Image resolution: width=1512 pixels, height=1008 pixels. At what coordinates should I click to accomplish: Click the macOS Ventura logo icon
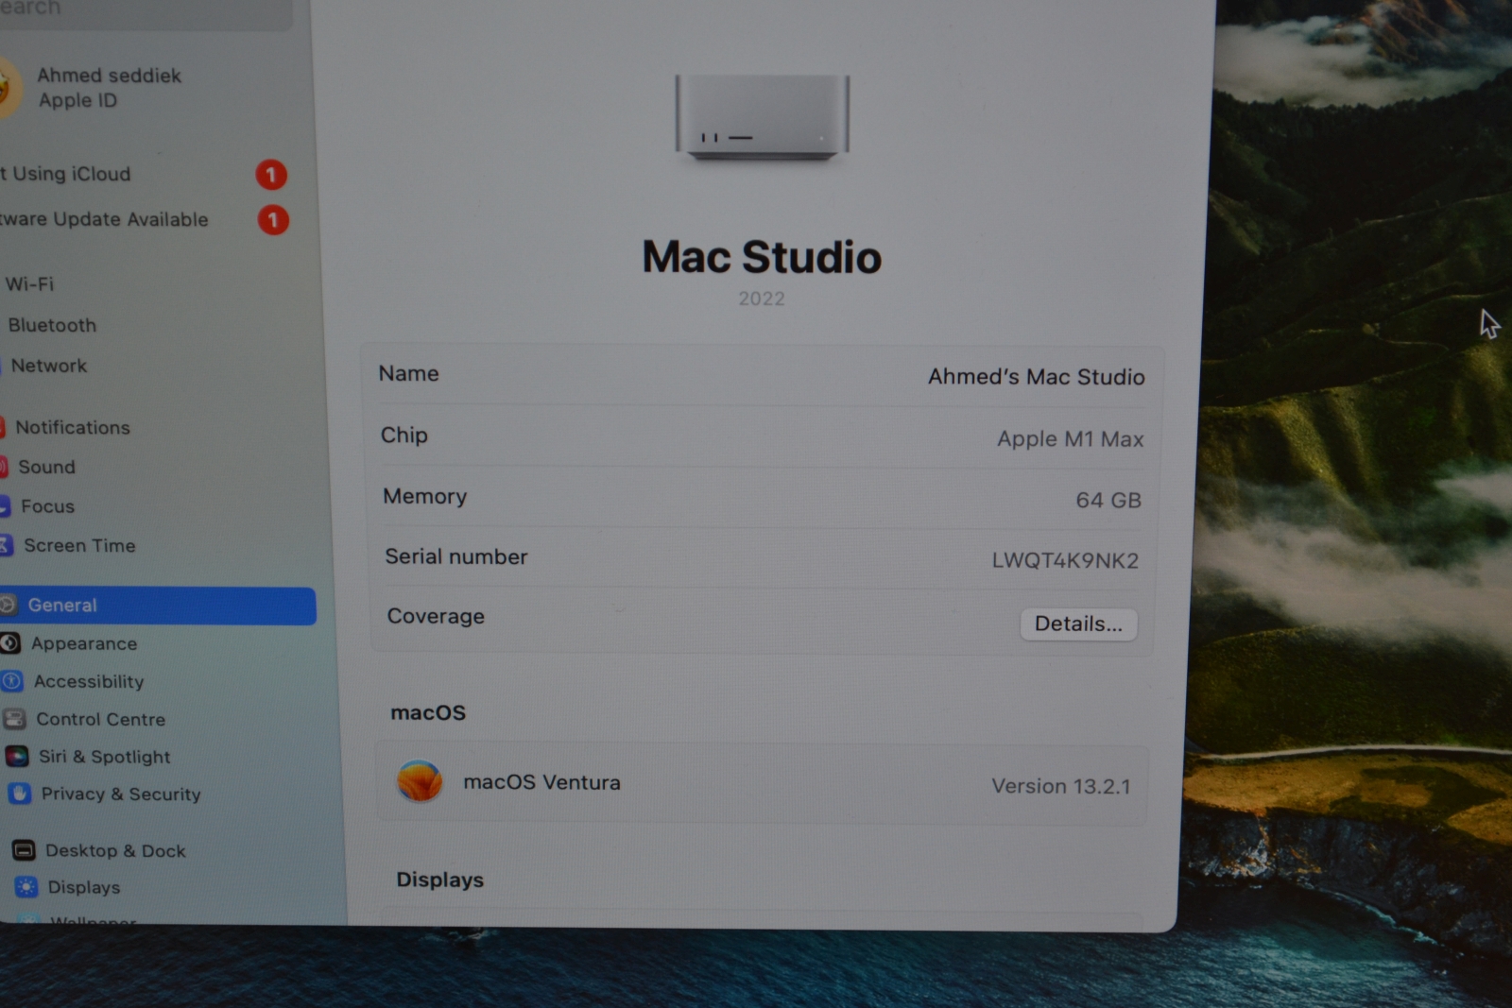pos(420,782)
